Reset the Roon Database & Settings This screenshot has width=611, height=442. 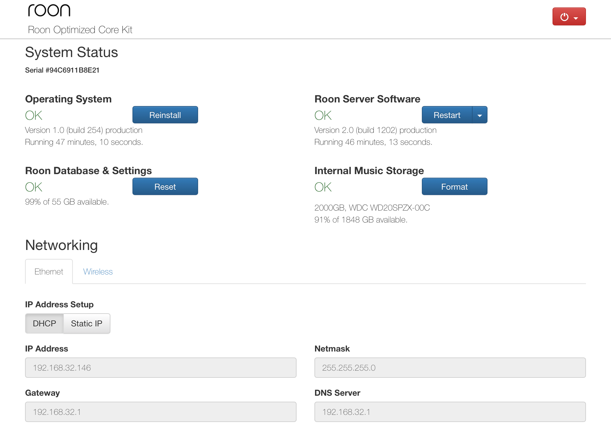165,186
